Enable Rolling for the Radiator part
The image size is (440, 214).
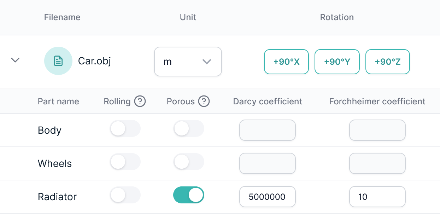[125, 195]
